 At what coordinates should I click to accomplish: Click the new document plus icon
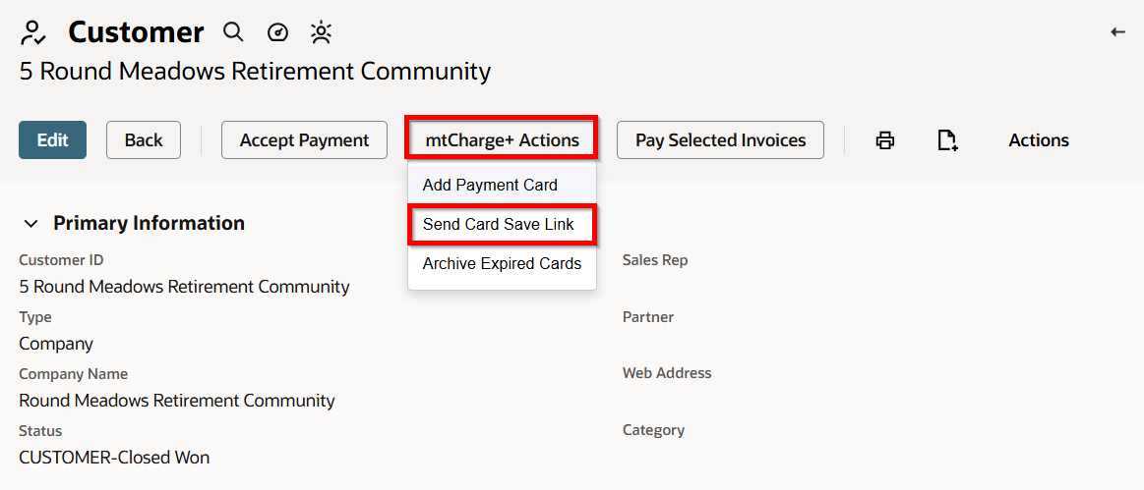(947, 139)
